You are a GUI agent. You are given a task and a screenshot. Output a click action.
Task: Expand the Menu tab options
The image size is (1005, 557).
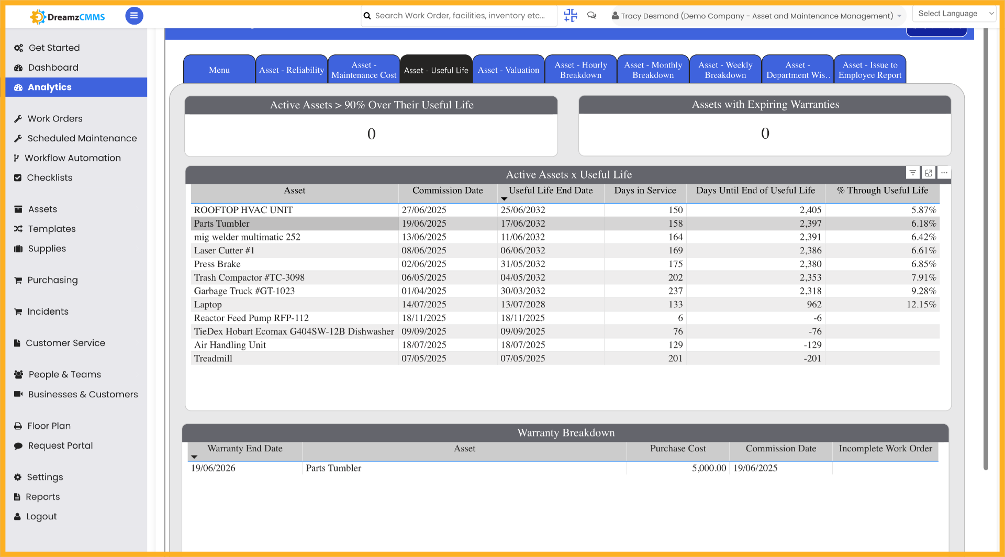[219, 70]
